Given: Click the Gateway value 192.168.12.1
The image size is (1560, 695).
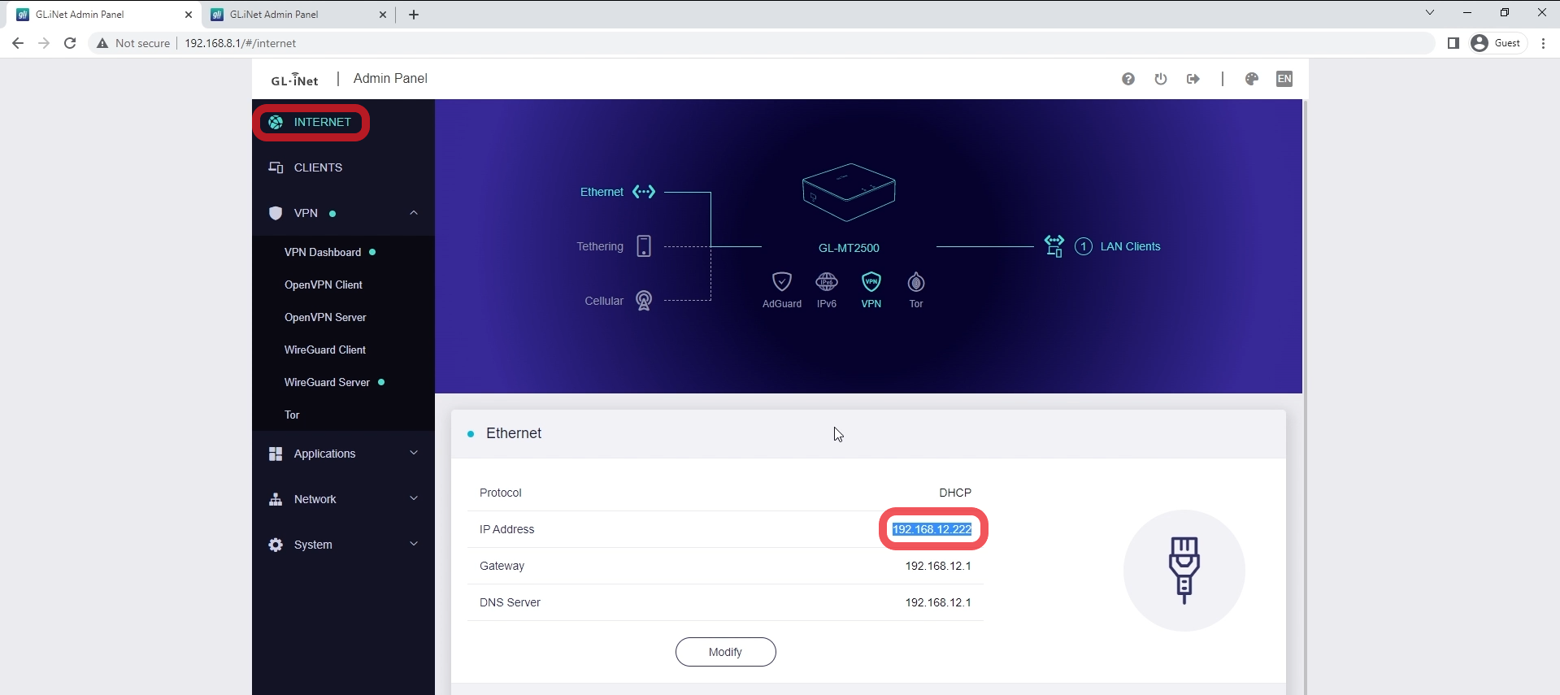Looking at the screenshot, I should [938, 566].
